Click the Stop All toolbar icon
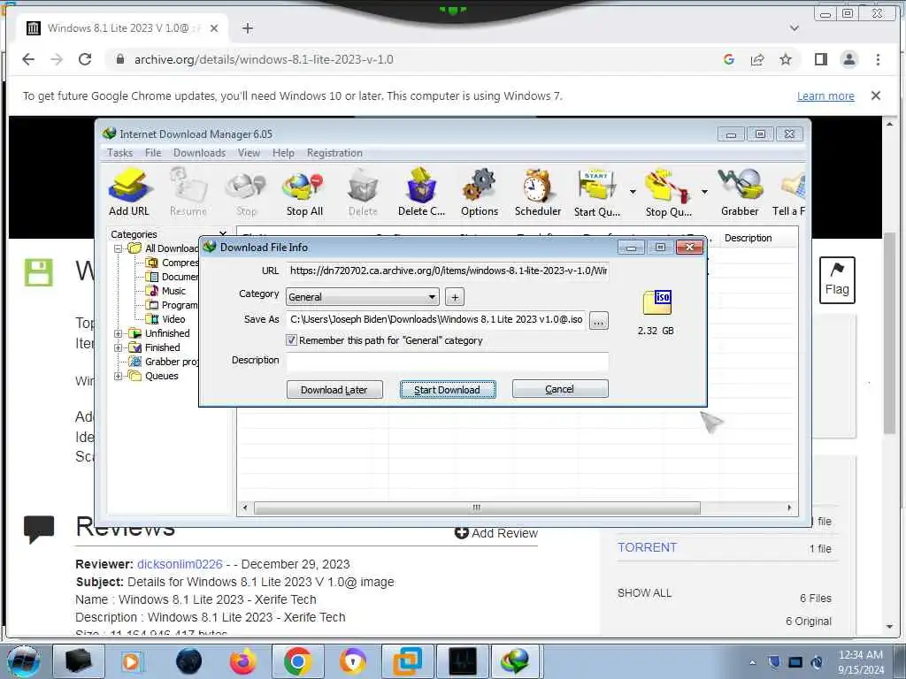 click(x=304, y=192)
